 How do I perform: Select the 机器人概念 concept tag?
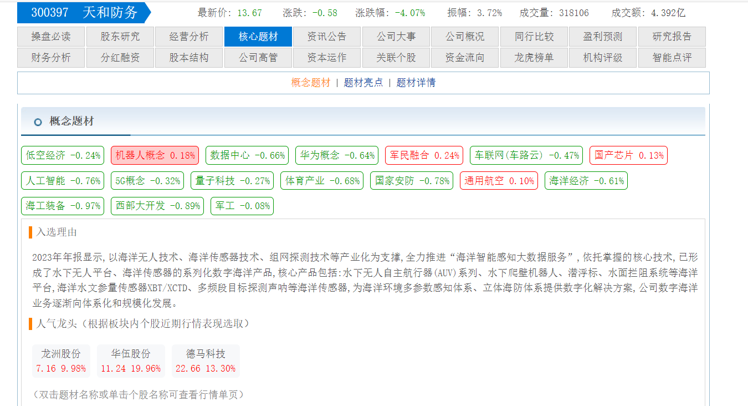tap(155, 155)
